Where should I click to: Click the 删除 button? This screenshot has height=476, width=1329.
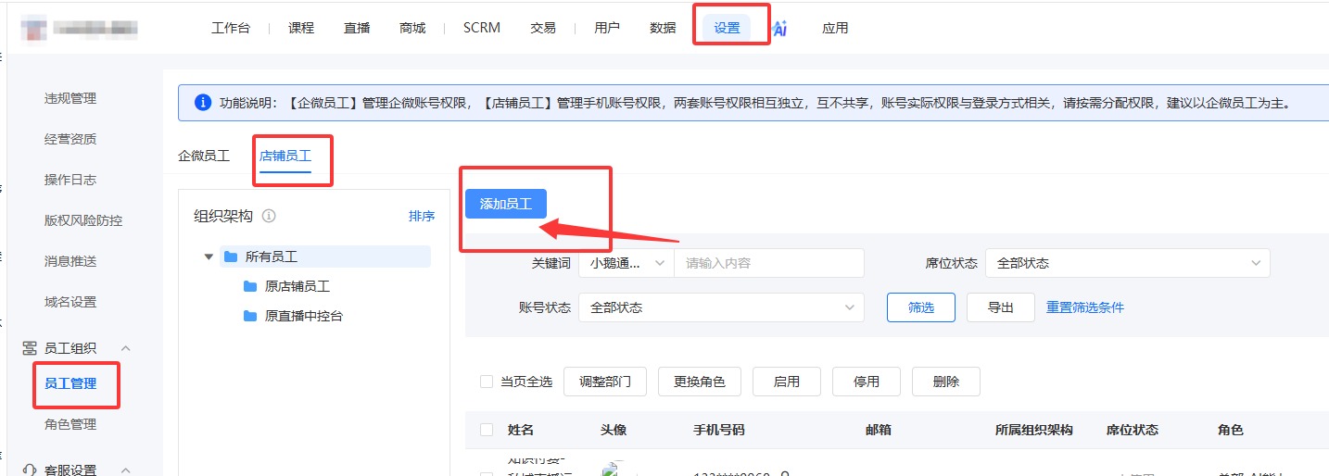pyautogui.click(x=946, y=382)
